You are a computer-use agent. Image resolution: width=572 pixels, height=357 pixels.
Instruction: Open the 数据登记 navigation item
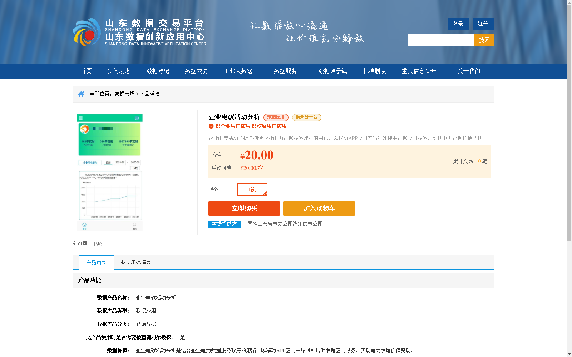coord(158,71)
